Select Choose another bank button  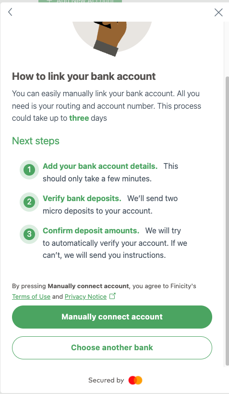(112, 348)
